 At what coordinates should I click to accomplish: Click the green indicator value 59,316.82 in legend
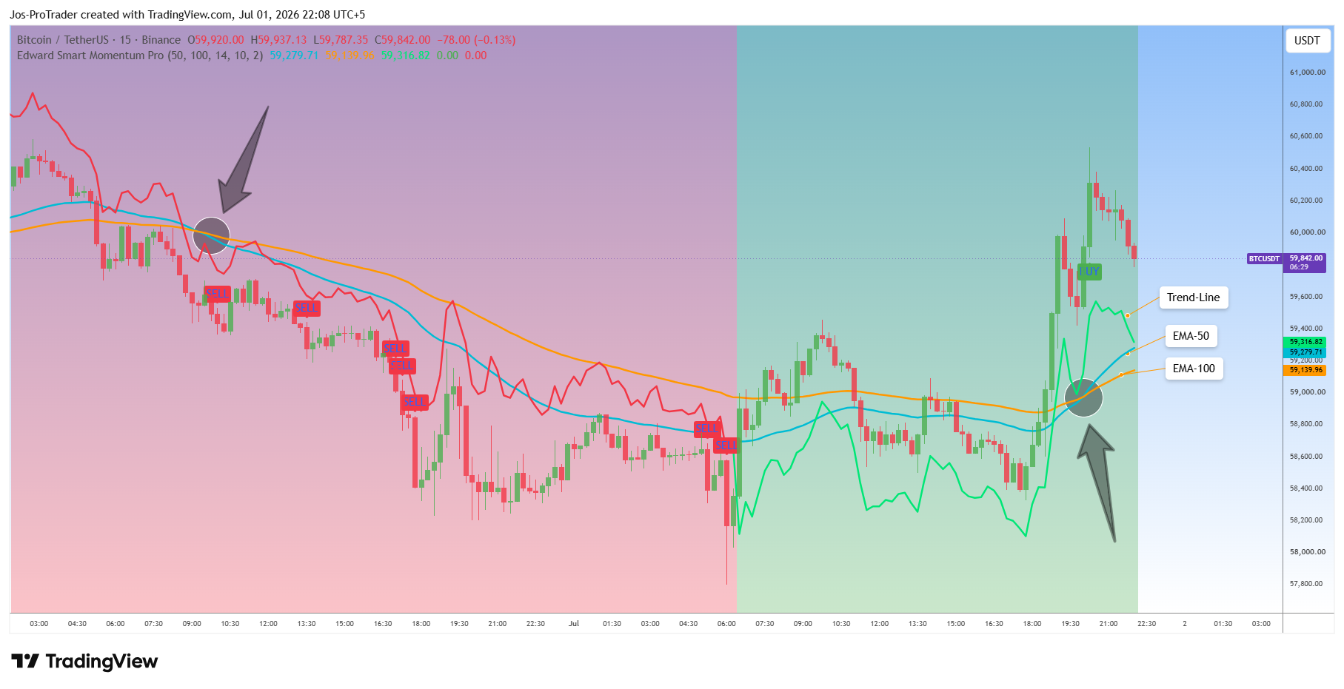[405, 56]
